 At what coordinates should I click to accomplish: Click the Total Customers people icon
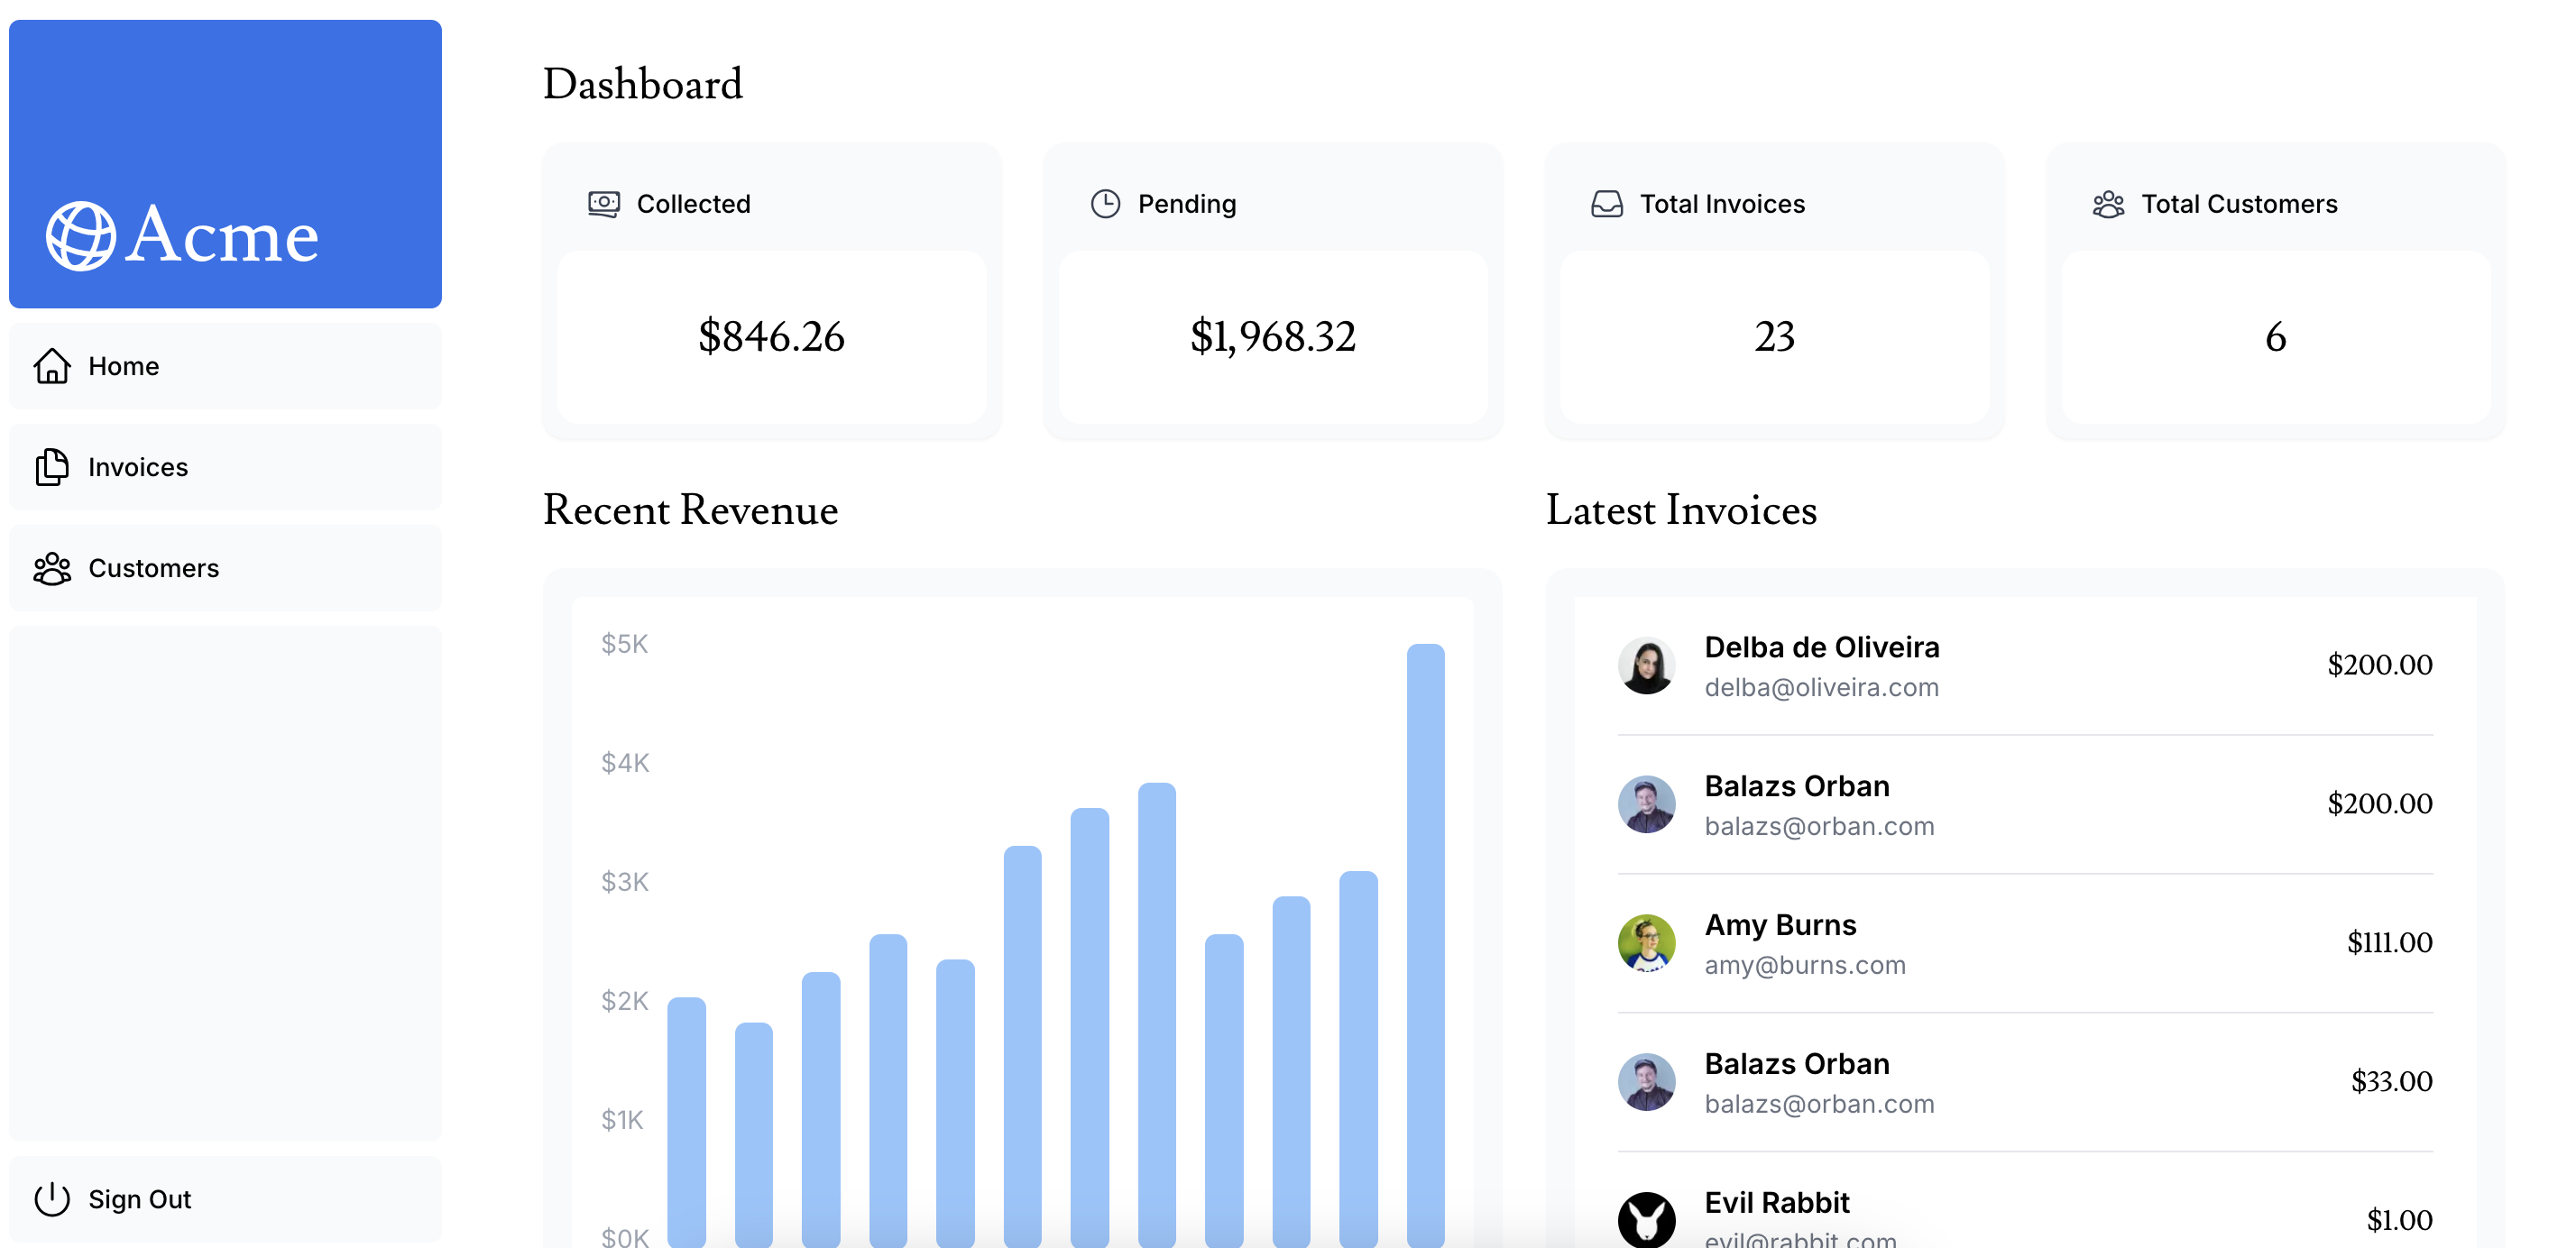[2109, 204]
